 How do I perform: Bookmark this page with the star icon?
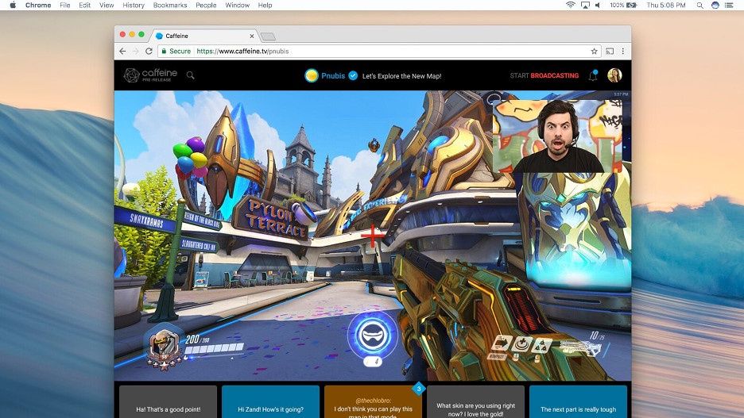(x=594, y=51)
